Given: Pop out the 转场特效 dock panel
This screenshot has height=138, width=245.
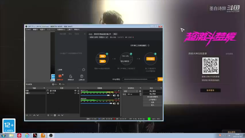Looking at the screenshot, I should [141, 88].
